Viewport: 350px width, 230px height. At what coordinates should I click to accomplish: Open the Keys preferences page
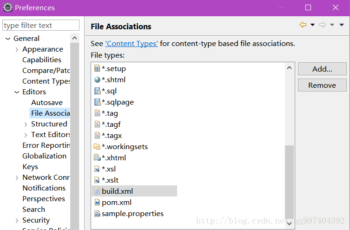[x=30, y=167]
